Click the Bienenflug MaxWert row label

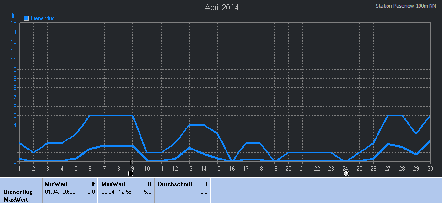pyautogui.click(x=18, y=196)
